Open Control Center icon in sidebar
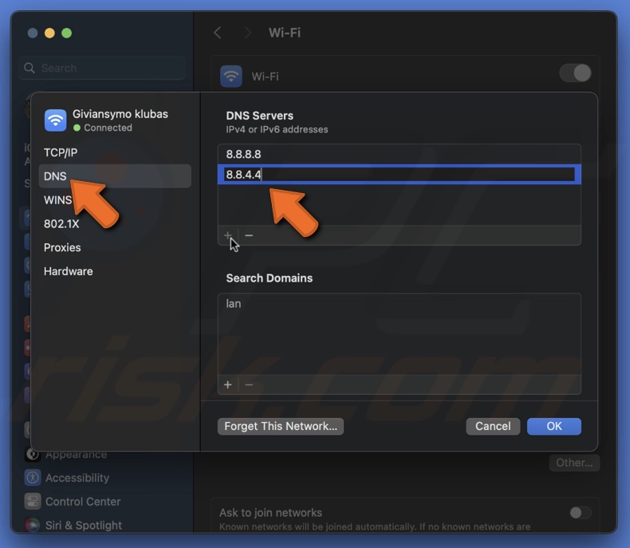This screenshot has height=548, width=630. click(33, 502)
